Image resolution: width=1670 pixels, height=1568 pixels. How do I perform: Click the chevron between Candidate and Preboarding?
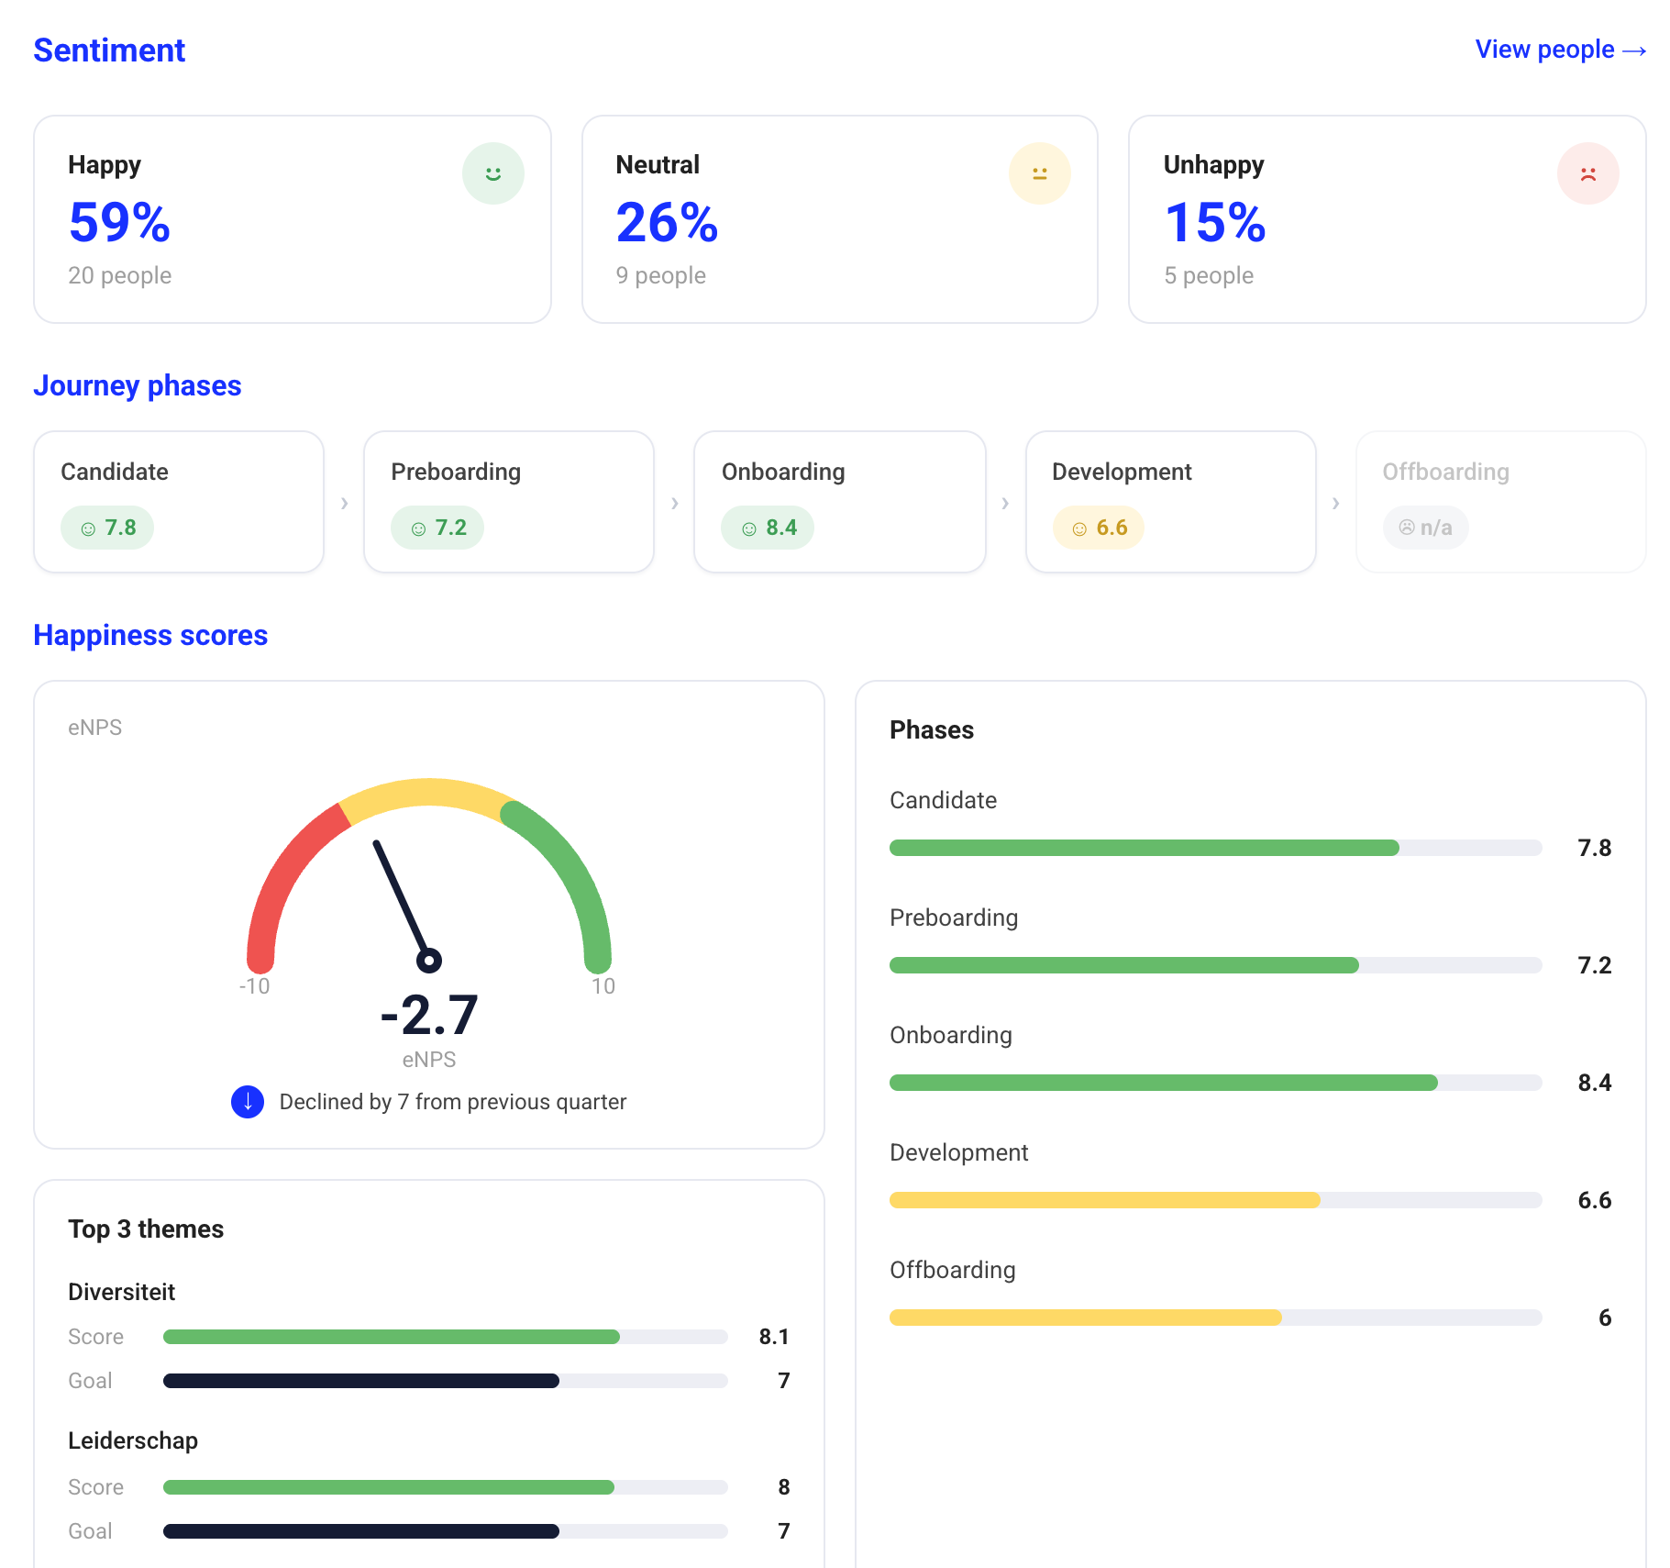click(345, 503)
